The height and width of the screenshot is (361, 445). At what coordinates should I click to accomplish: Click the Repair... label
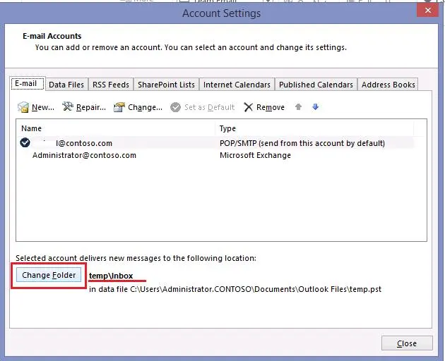(x=91, y=107)
